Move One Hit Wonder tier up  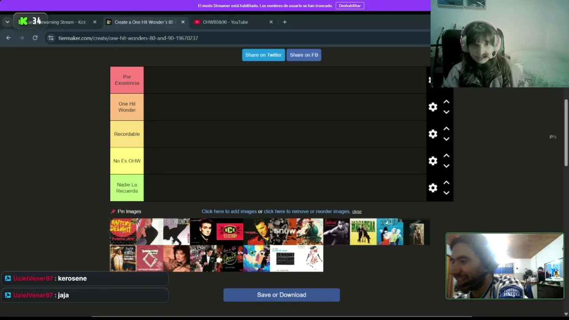[x=446, y=102]
